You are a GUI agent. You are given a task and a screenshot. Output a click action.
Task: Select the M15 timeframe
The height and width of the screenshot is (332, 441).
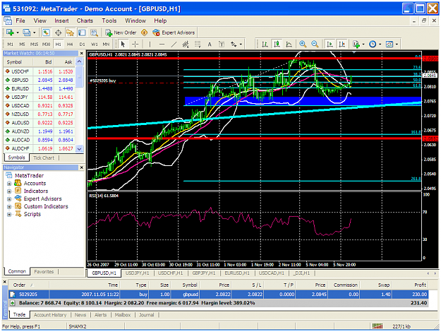coord(34,45)
